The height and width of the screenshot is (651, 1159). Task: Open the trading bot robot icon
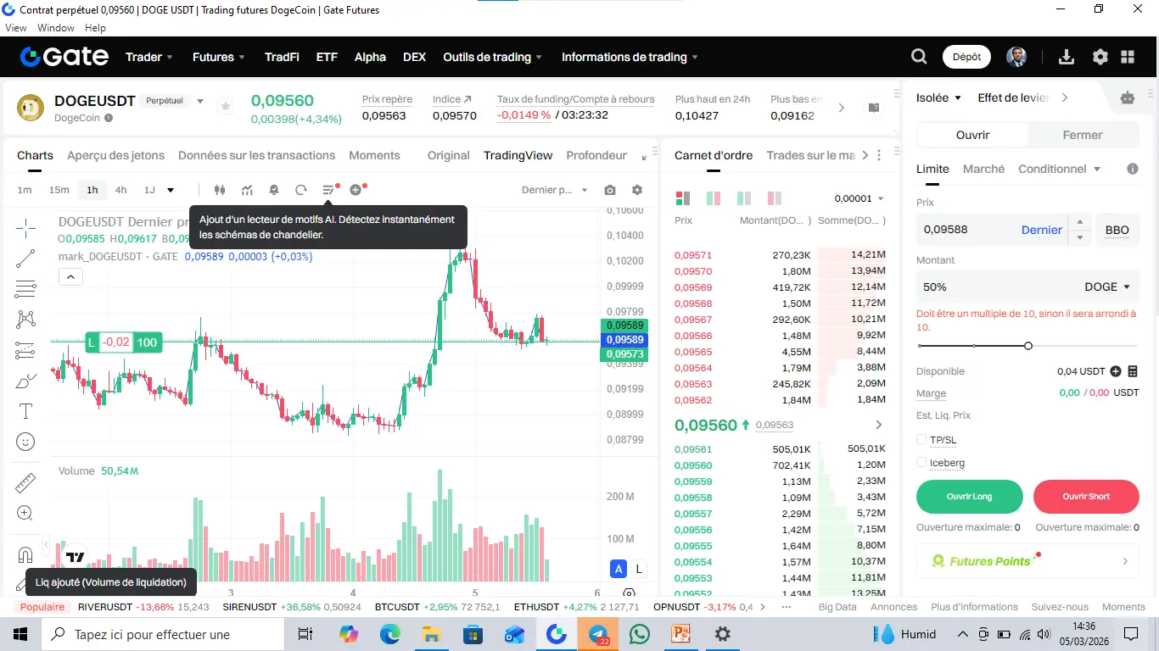[x=1128, y=97]
